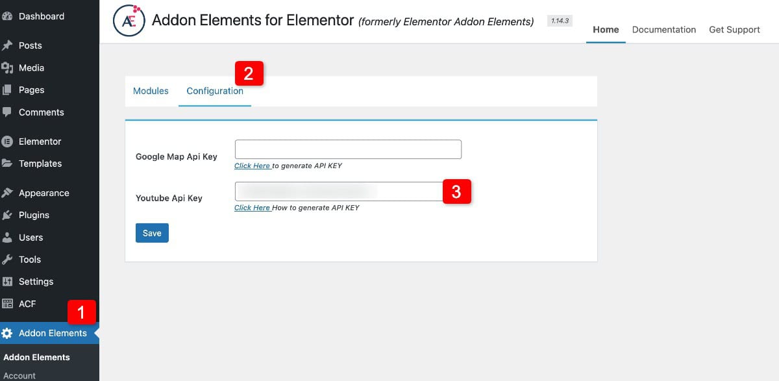Focus the Youtube Api Key field

pyautogui.click(x=348, y=191)
